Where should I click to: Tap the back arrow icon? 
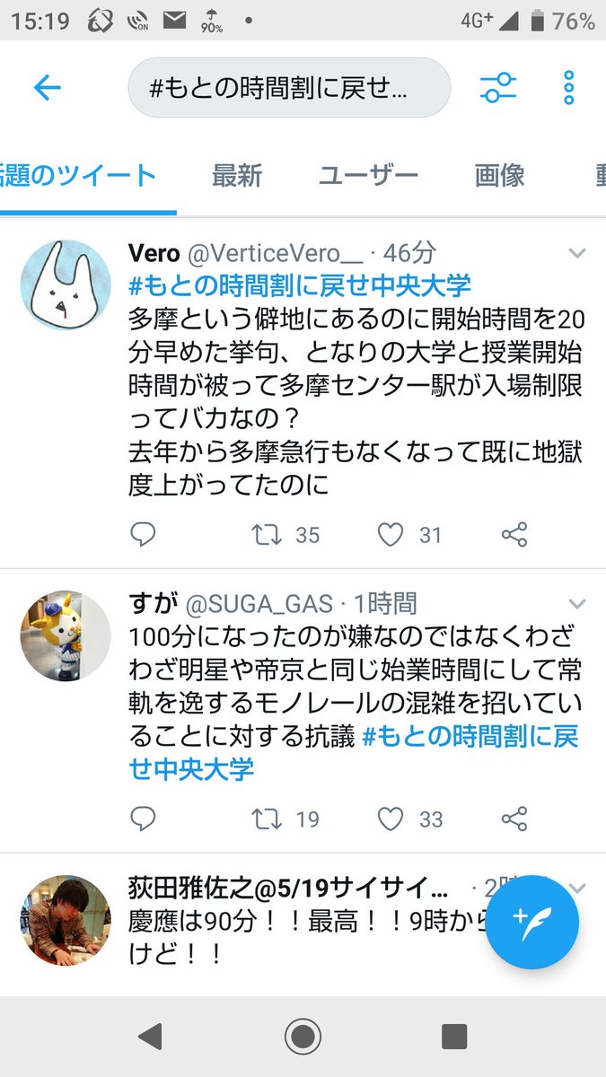click(x=47, y=88)
